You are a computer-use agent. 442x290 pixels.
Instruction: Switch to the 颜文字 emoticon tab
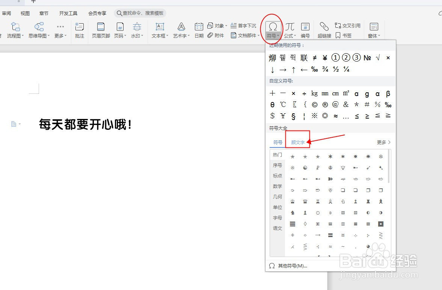[297, 142]
